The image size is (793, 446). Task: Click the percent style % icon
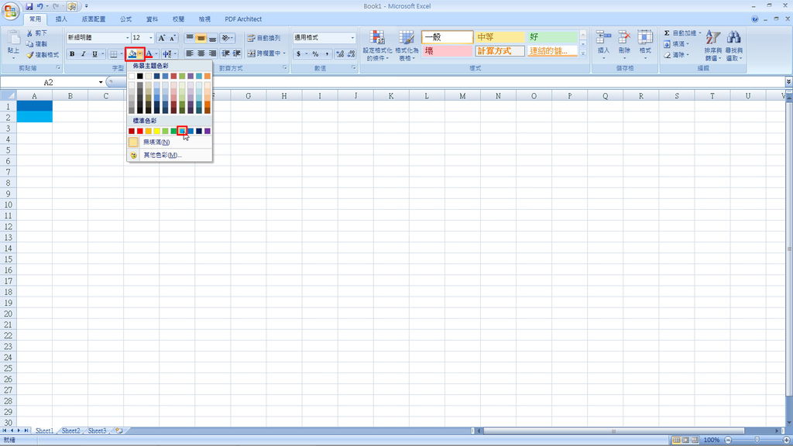(x=315, y=53)
